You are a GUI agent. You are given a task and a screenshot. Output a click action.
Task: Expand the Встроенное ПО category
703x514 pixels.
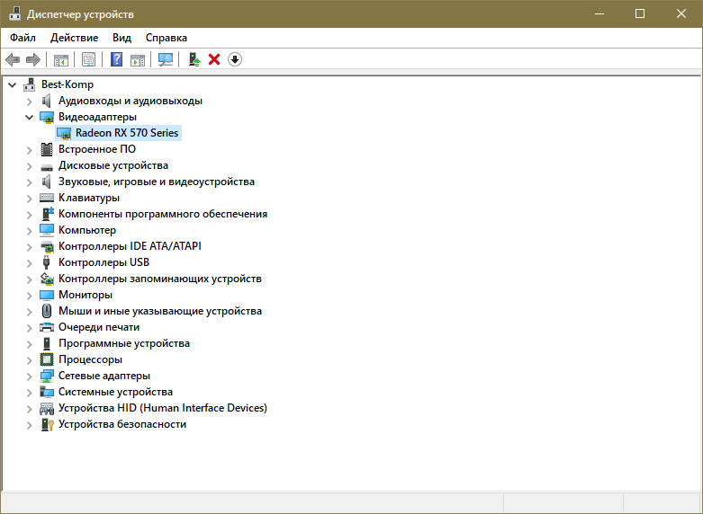click(x=30, y=150)
